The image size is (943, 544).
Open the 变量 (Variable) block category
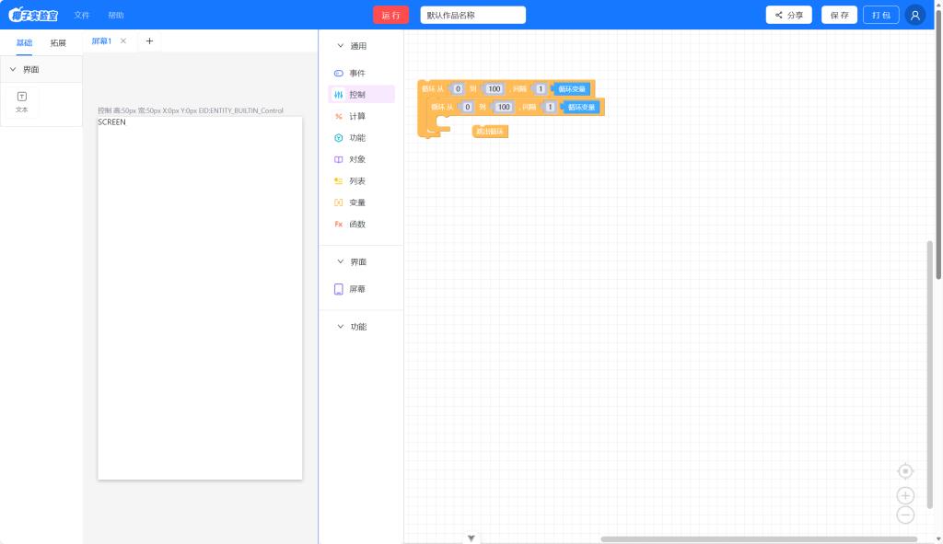(356, 203)
